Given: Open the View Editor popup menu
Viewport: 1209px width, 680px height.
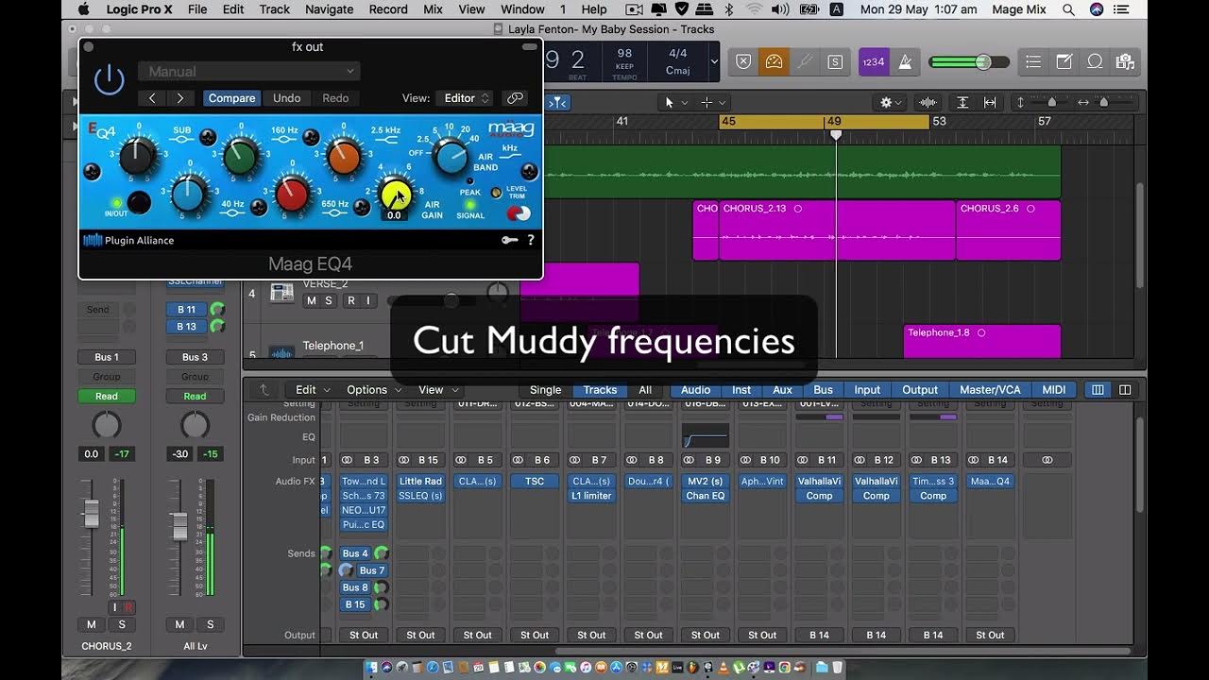Looking at the screenshot, I should tap(467, 98).
